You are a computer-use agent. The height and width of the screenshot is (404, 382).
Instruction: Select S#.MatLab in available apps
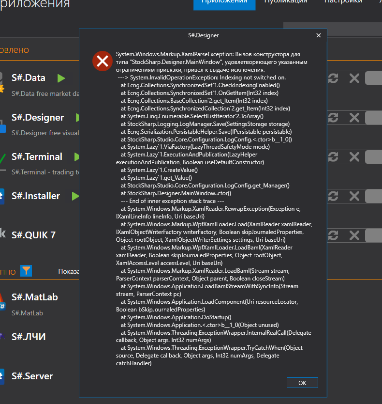(x=35, y=297)
